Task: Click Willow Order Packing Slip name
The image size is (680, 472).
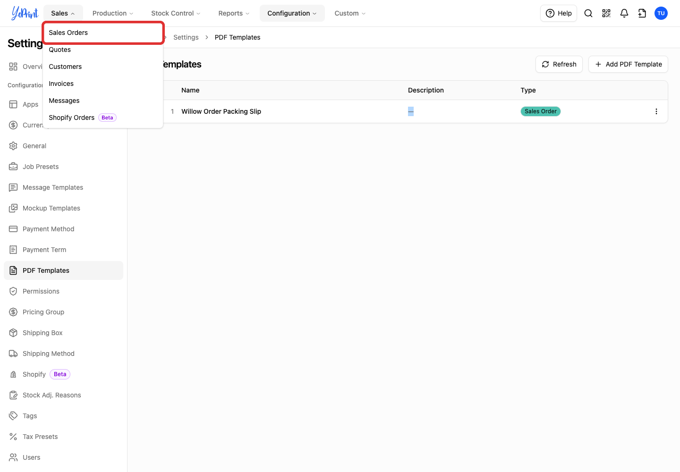Action: tap(221, 111)
